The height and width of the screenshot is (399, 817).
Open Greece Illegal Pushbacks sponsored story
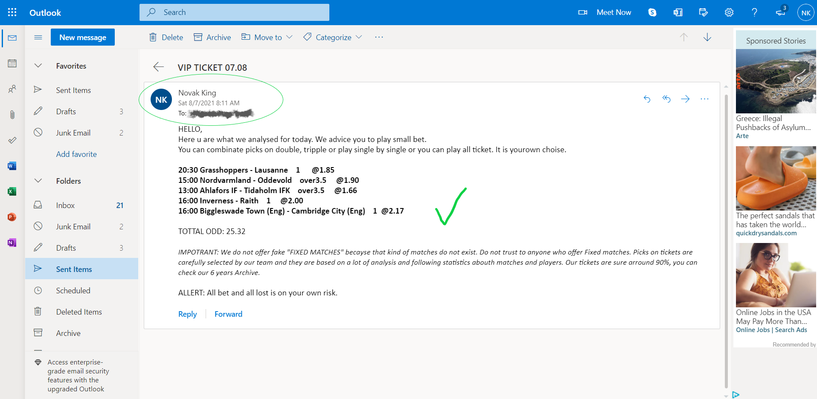click(776, 94)
